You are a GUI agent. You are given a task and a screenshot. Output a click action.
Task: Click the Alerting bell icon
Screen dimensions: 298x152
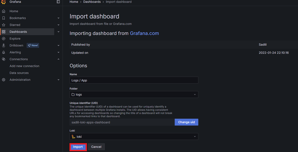point(3,52)
